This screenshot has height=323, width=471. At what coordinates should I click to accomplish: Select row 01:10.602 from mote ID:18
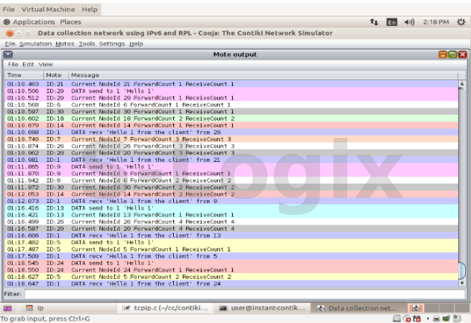[231, 119]
